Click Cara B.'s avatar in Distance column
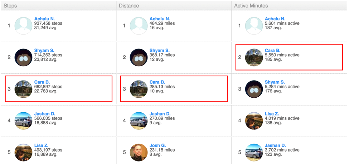The width and height of the screenshot is (349, 164). (139, 89)
